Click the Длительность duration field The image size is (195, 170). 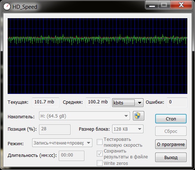(x=72, y=155)
